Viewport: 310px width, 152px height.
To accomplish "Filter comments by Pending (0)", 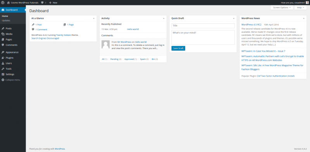I will tap(116, 59).
